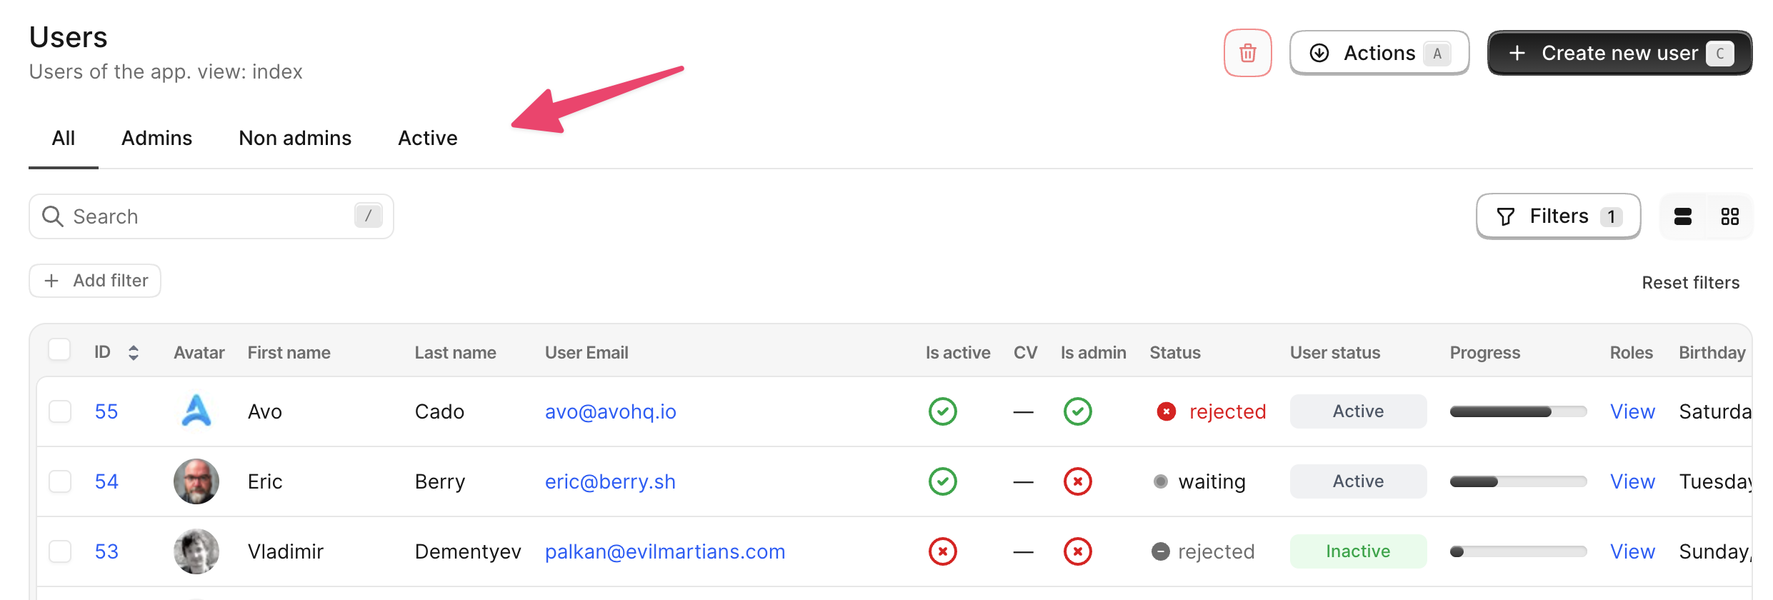
Task: Open avo@avohq.io email link
Action: pyautogui.click(x=611, y=411)
